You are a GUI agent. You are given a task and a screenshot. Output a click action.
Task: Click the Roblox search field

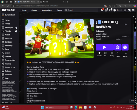click(81, 10)
